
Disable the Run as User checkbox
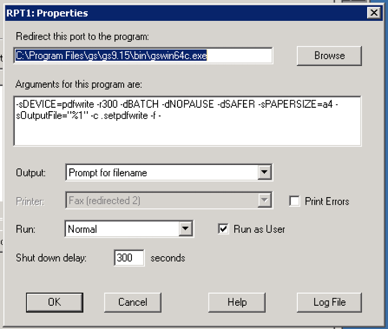(x=223, y=229)
